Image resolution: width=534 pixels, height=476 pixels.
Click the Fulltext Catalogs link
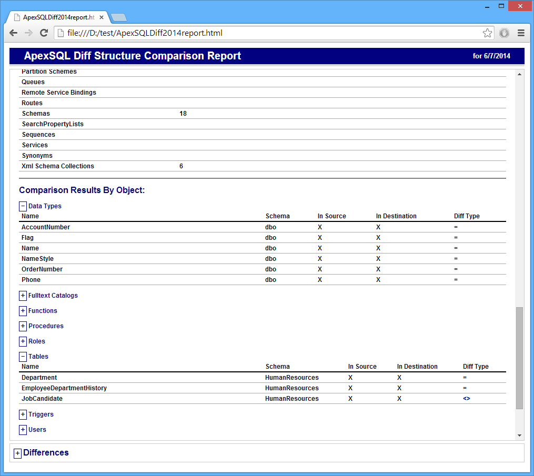tap(53, 296)
